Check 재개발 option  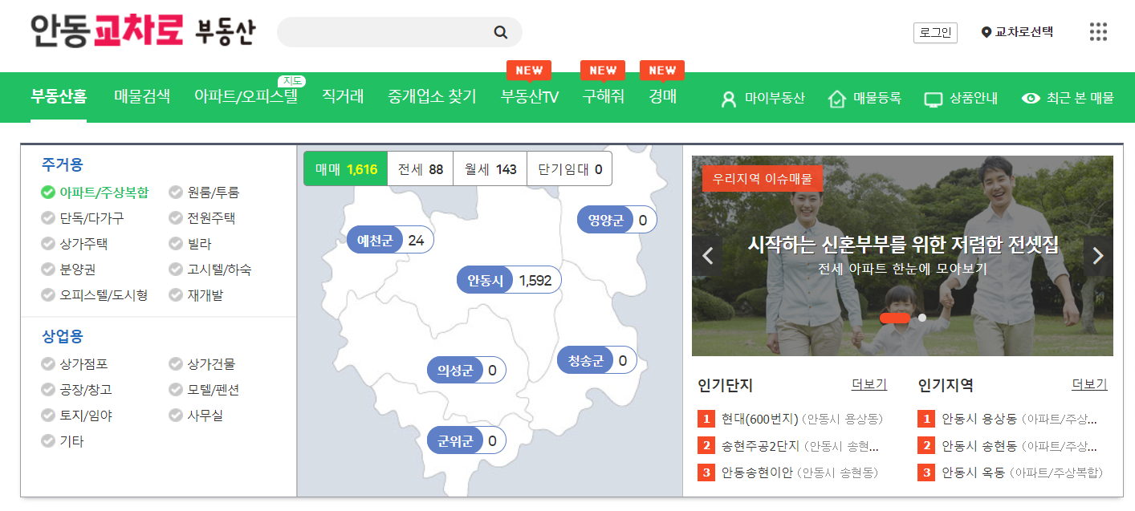tap(196, 295)
